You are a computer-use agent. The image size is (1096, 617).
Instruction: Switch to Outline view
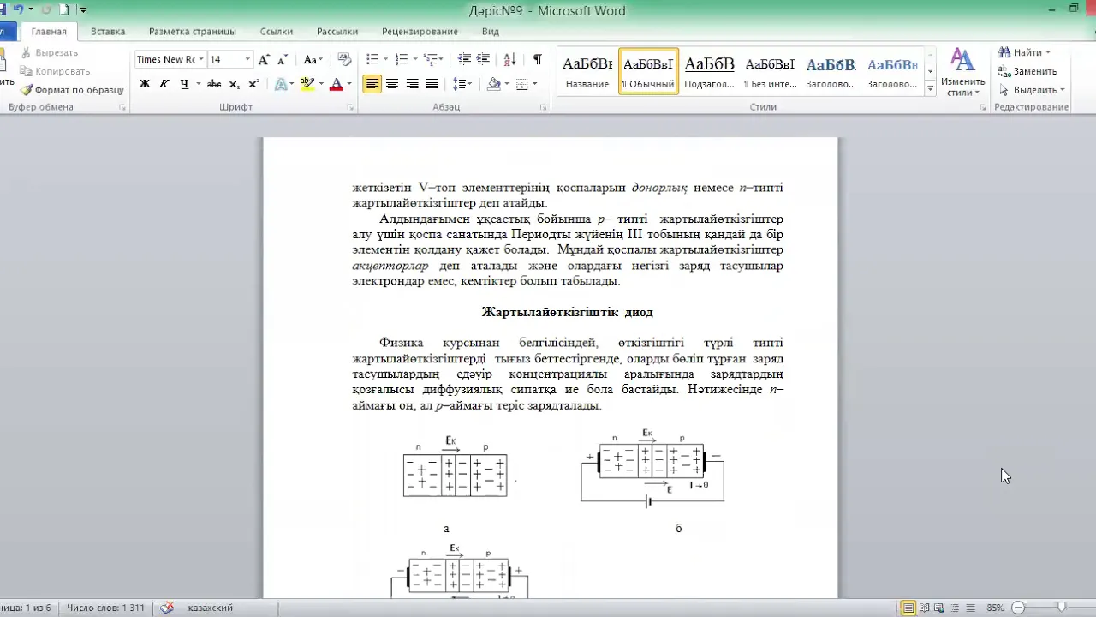click(x=955, y=608)
